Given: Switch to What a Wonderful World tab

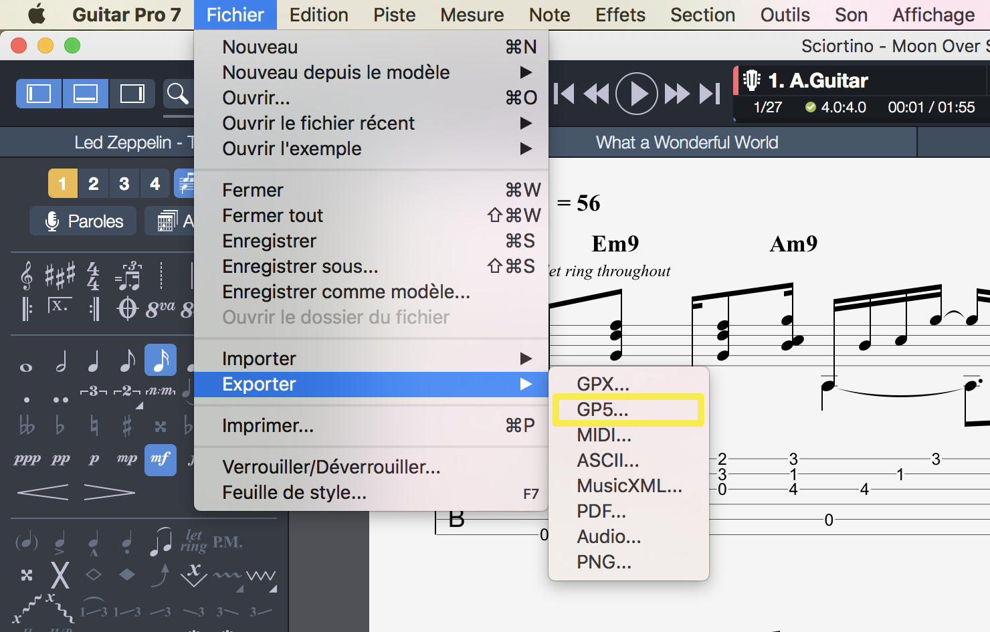Looking at the screenshot, I should [x=687, y=142].
